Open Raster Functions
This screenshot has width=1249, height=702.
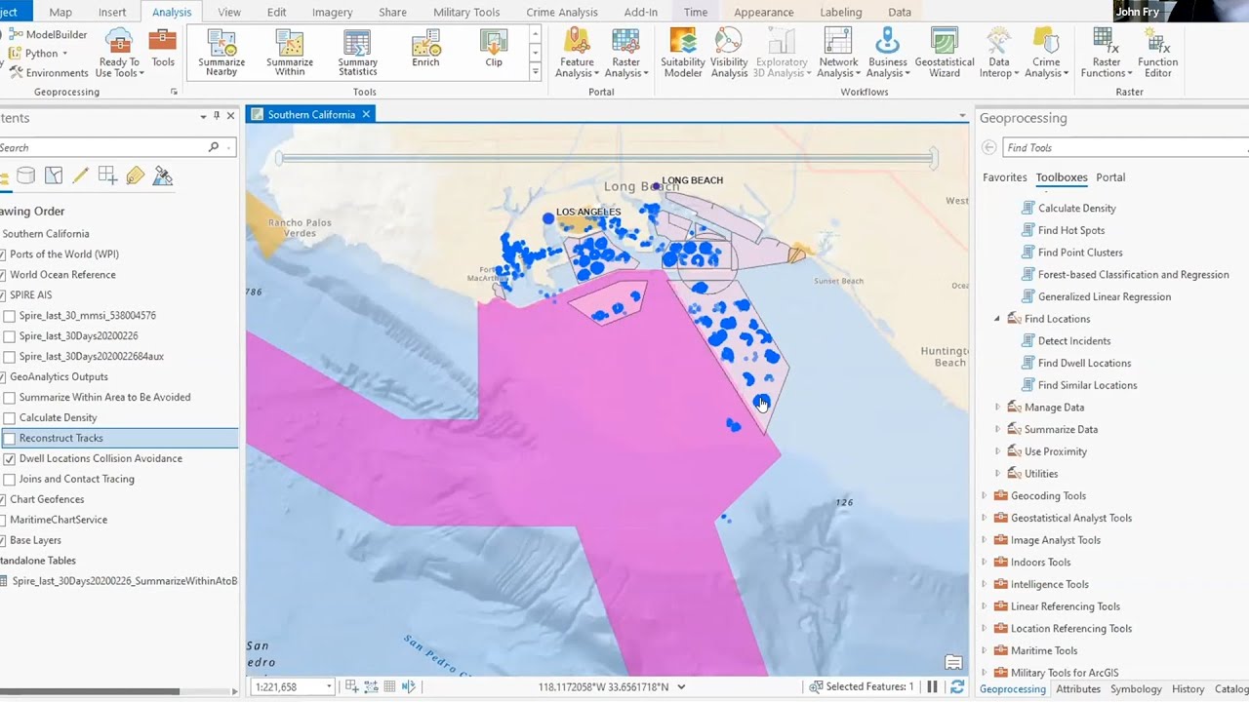click(1107, 53)
